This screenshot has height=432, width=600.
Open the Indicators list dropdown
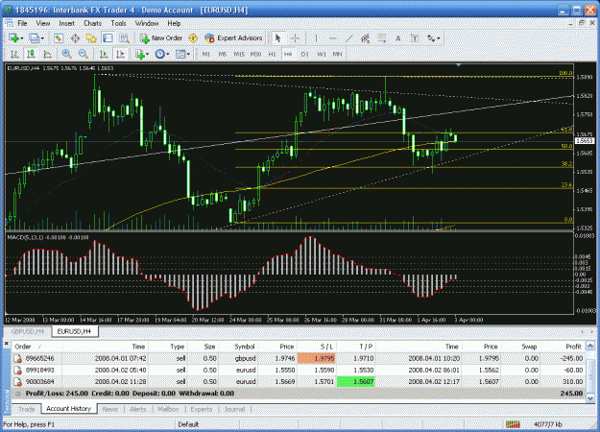[x=142, y=55]
